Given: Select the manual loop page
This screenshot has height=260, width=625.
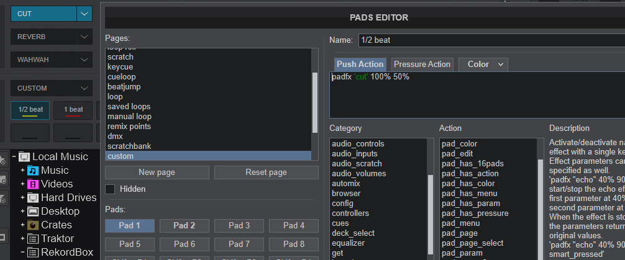Looking at the screenshot, I should point(209,117).
